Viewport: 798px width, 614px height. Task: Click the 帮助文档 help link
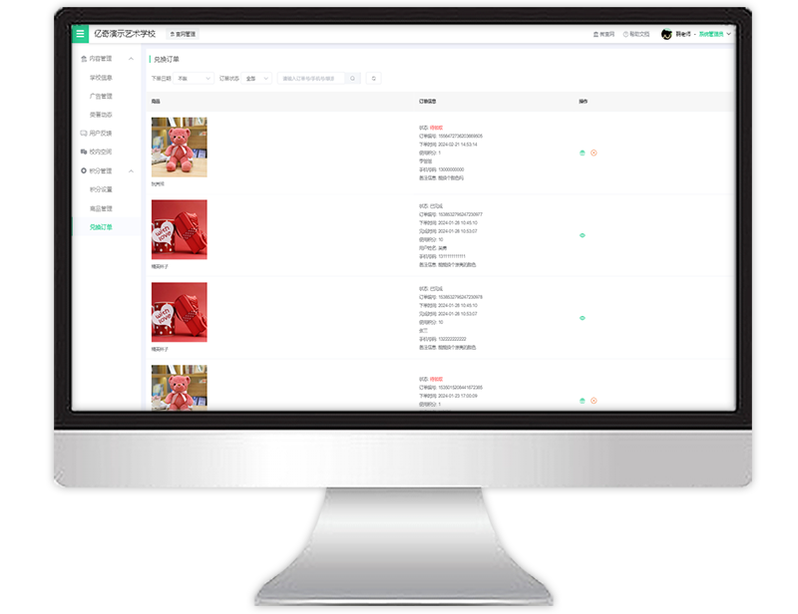click(636, 34)
